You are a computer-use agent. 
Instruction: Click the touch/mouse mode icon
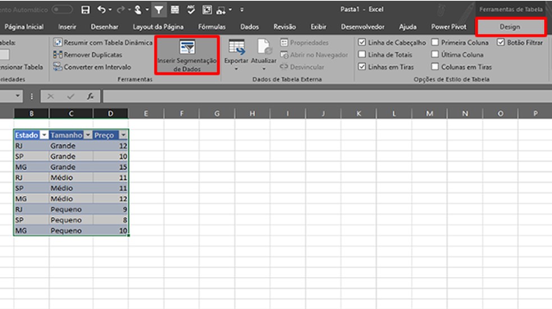pyautogui.click(x=138, y=10)
